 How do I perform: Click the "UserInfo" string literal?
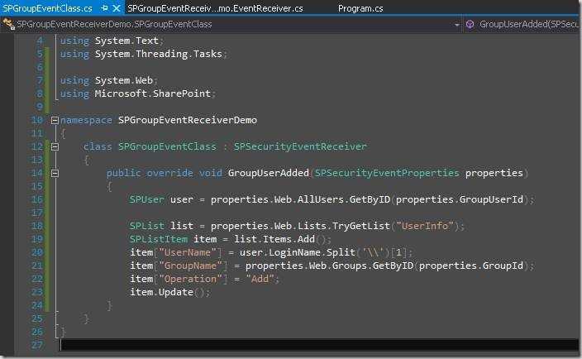click(425, 226)
